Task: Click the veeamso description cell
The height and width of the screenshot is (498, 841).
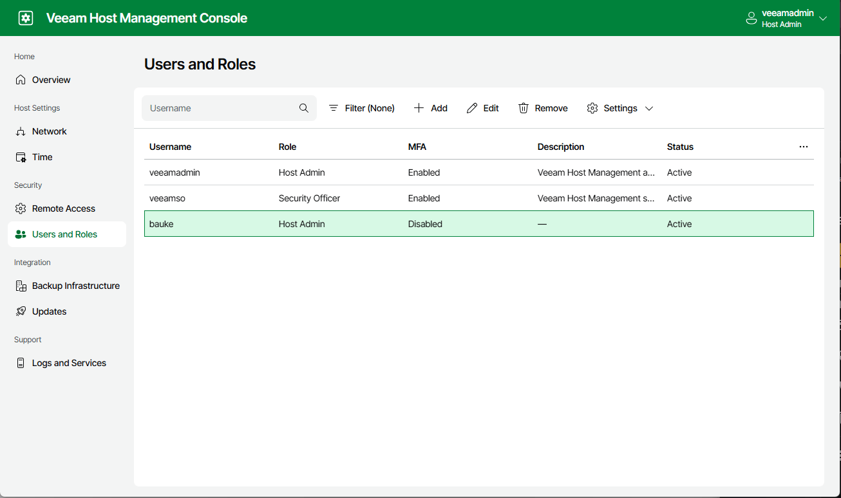Action: tap(596, 198)
